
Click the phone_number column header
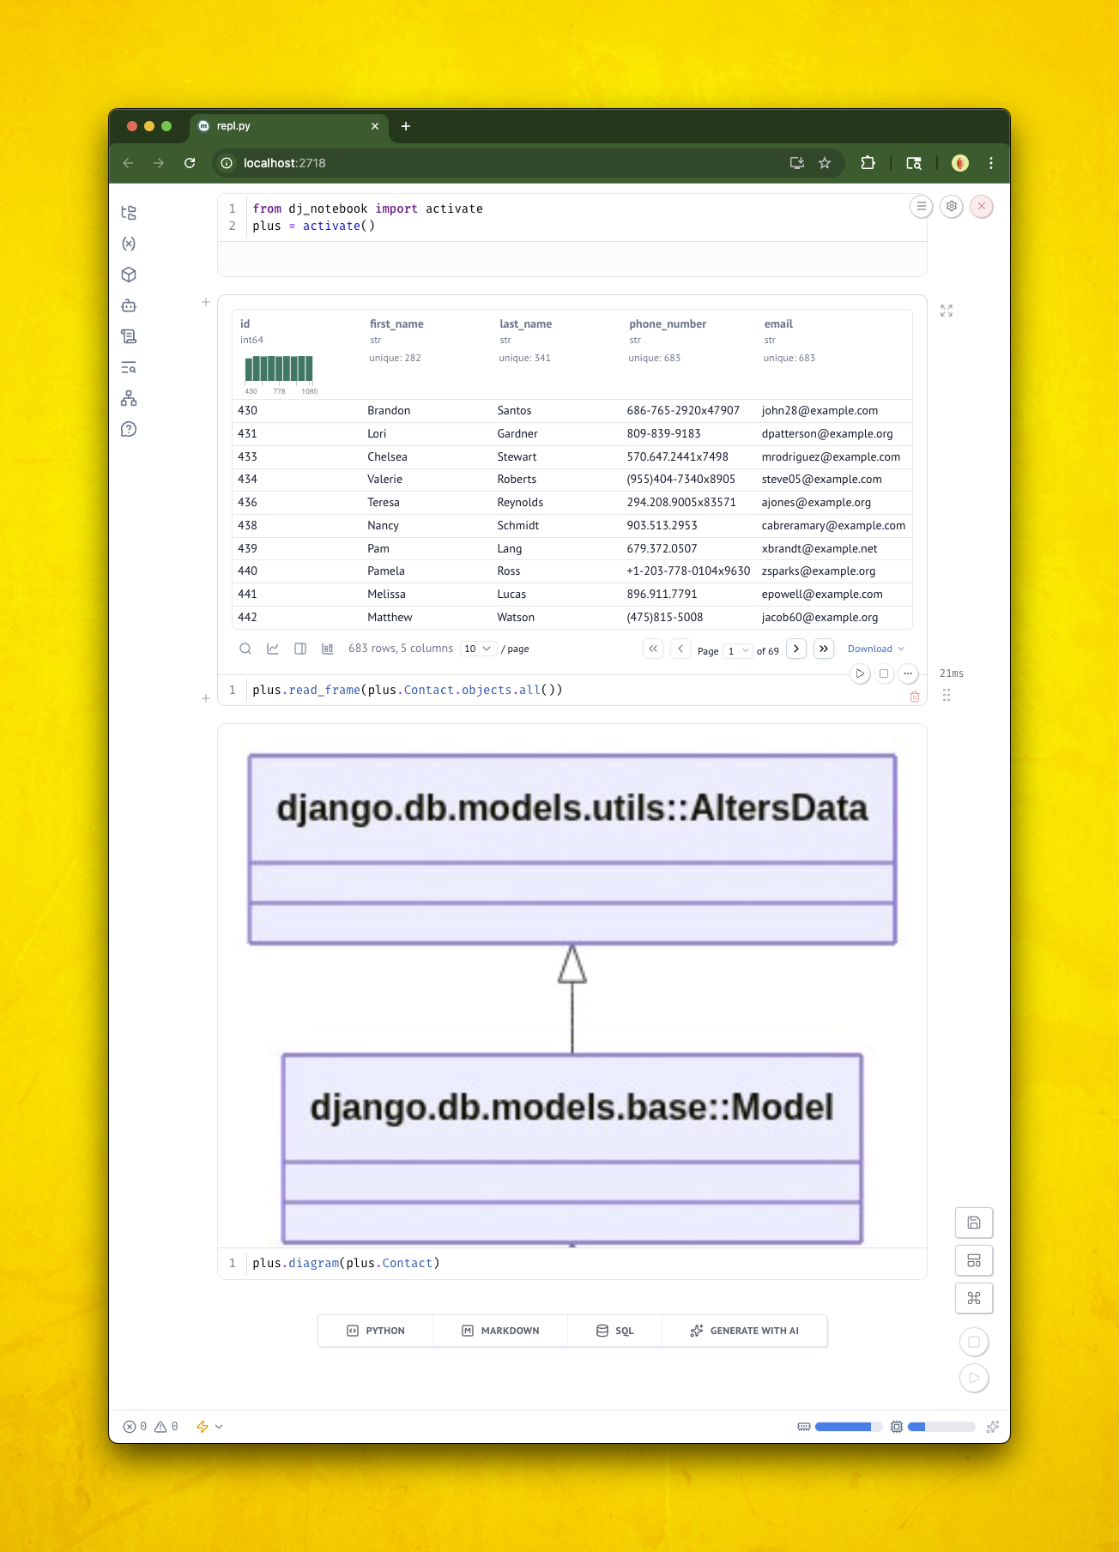(668, 323)
